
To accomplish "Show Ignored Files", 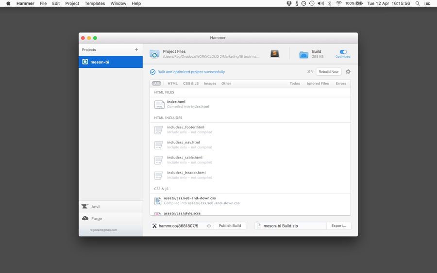I will pos(318,83).
